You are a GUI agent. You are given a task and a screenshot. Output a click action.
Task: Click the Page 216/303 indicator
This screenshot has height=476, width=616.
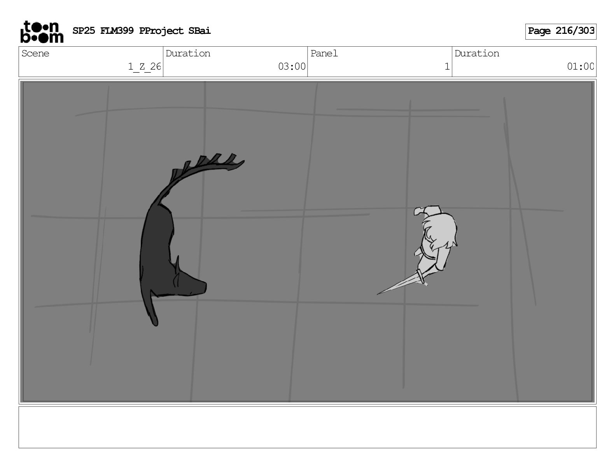(x=561, y=31)
